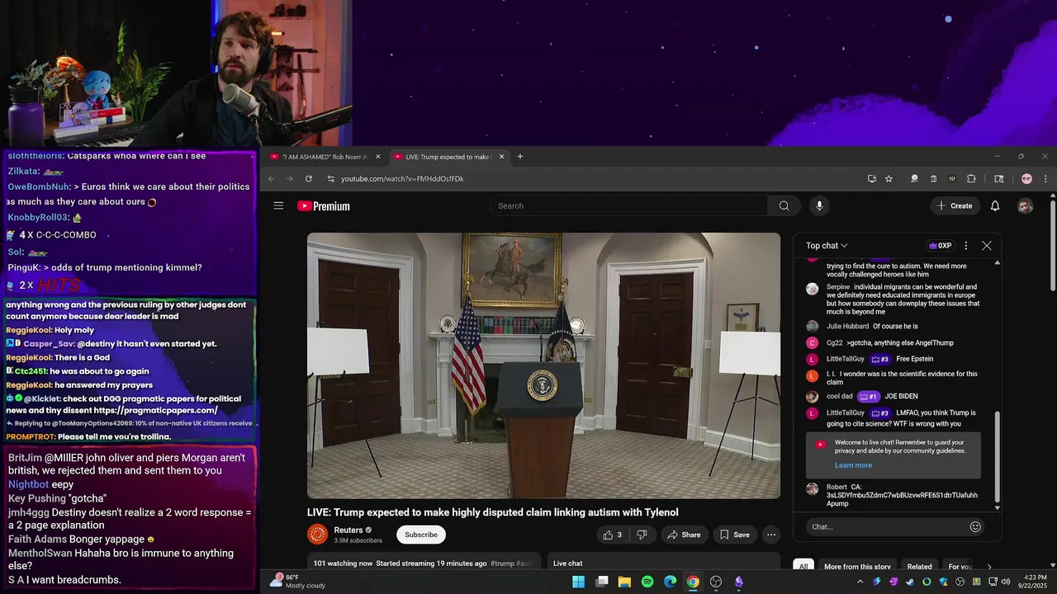The width and height of the screenshot is (1057, 594).
Task: Start voice search with microphone icon
Action: (819, 205)
